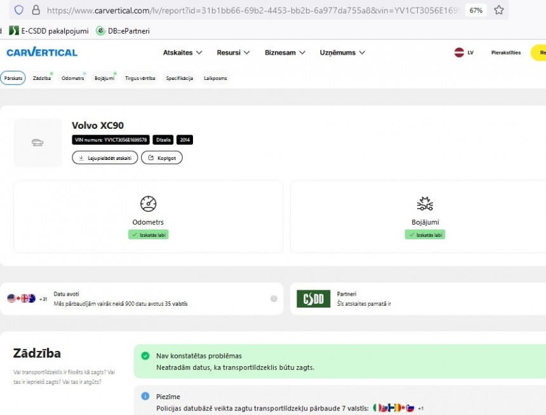Image resolution: width=546 pixels, height=415 pixels.
Task: Click the Datu avoti country flags
Action: point(22,298)
